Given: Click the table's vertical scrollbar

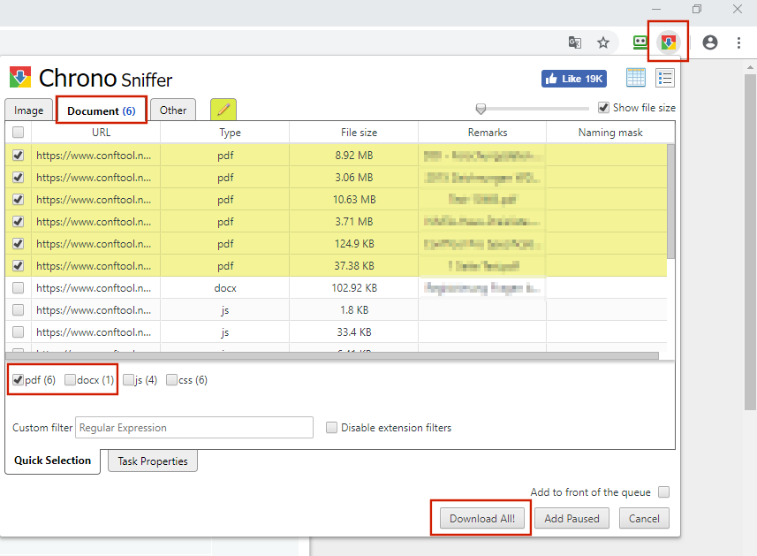Looking at the screenshot, I should pos(671,202).
